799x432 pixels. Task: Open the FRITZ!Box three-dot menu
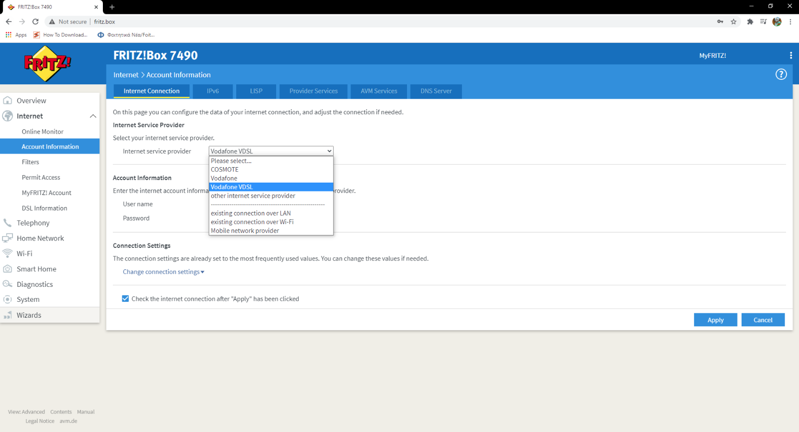pyautogui.click(x=791, y=55)
